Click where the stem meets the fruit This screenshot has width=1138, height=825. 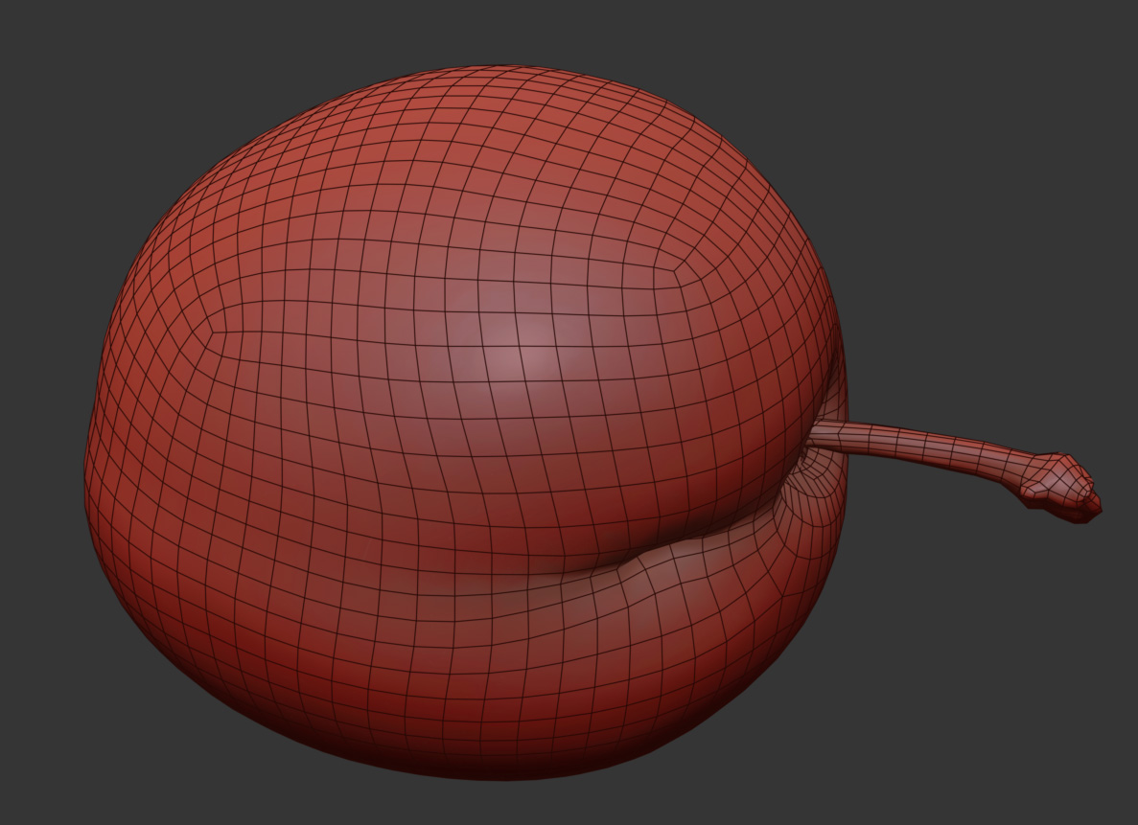point(817,434)
